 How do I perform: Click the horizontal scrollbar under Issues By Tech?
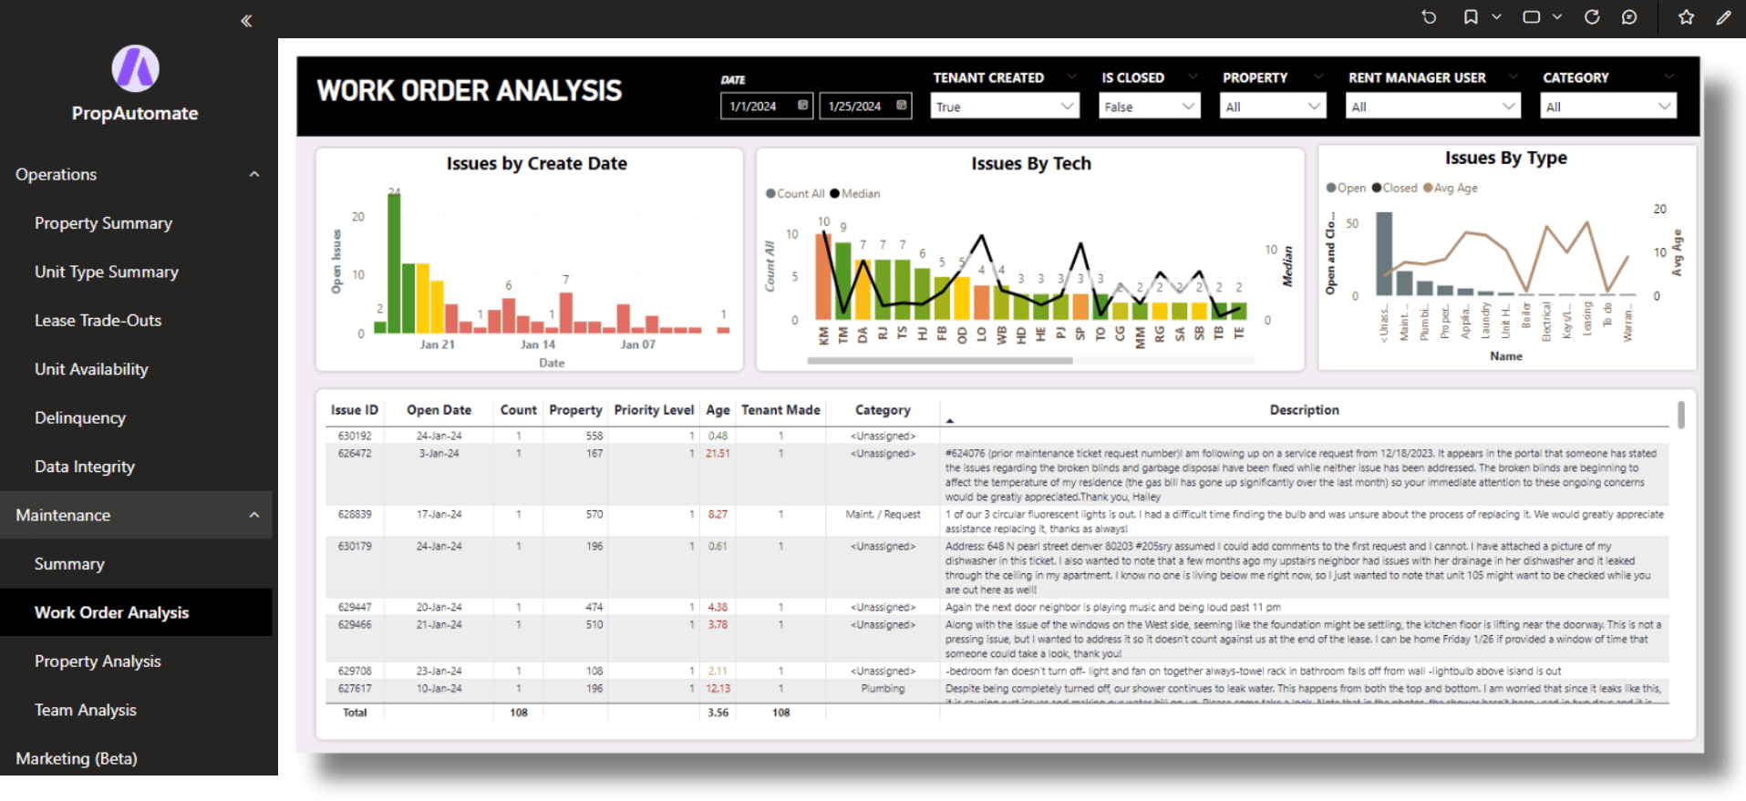coord(939,361)
